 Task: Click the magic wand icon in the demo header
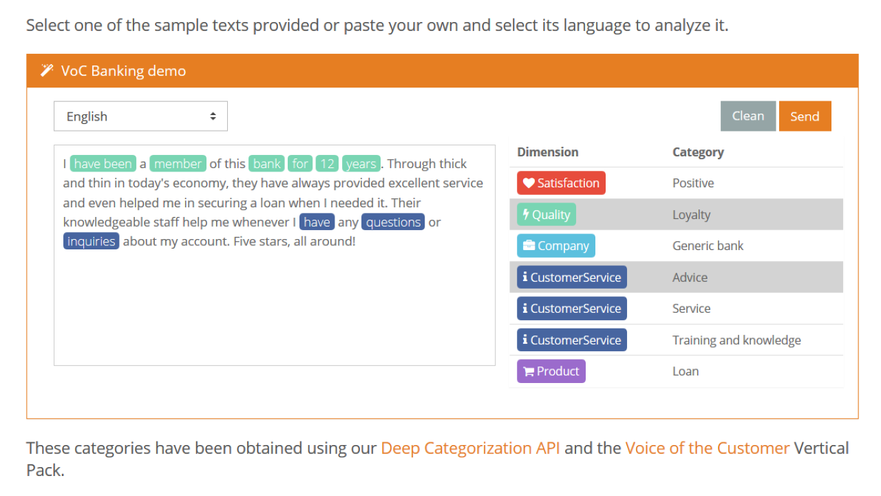[x=47, y=70]
